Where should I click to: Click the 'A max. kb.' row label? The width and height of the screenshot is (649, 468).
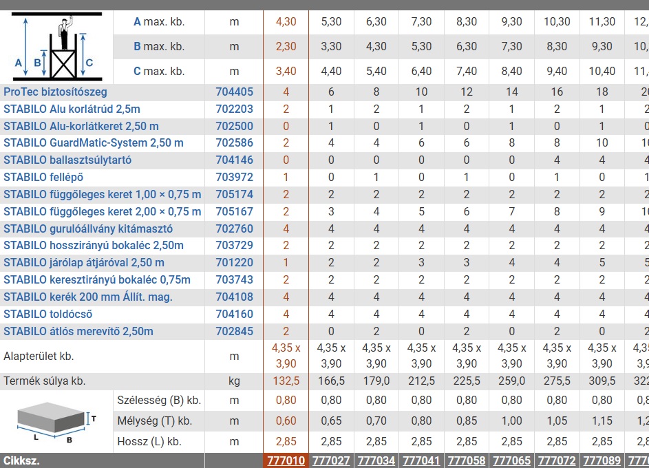click(x=159, y=21)
